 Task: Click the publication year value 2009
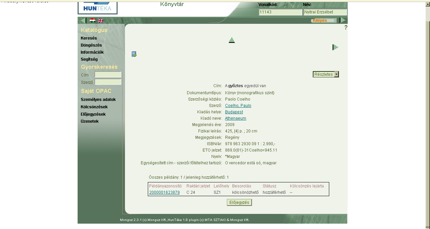click(230, 125)
